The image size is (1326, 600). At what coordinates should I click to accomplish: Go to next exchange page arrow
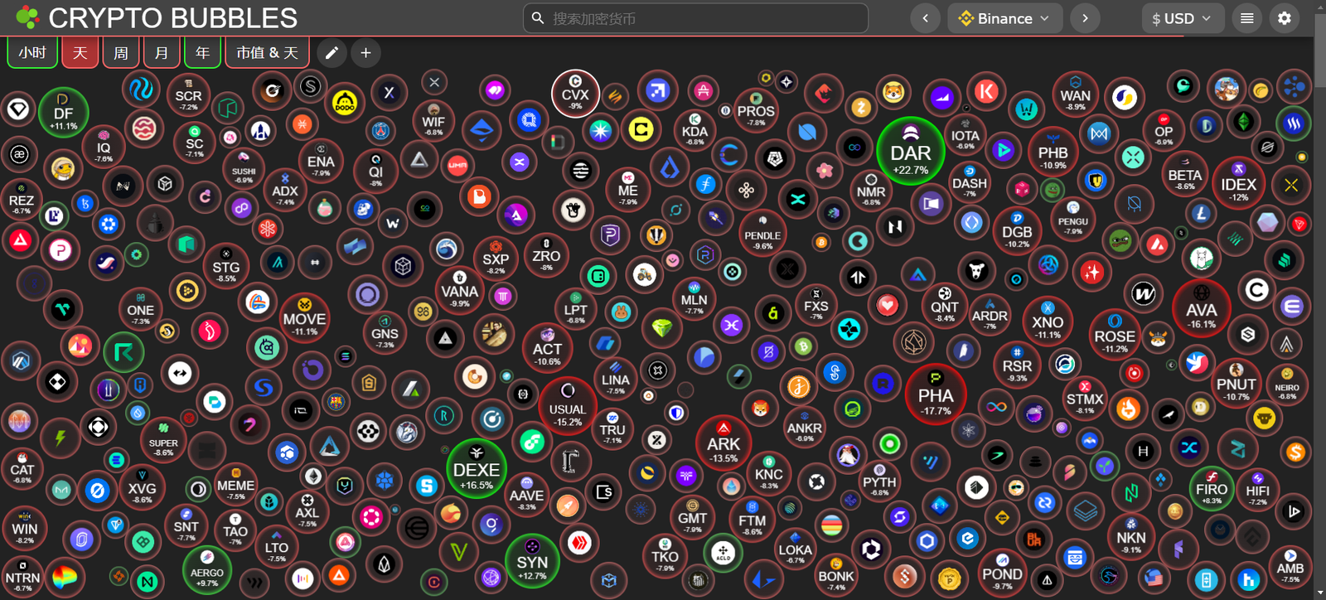[x=1085, y=18]
